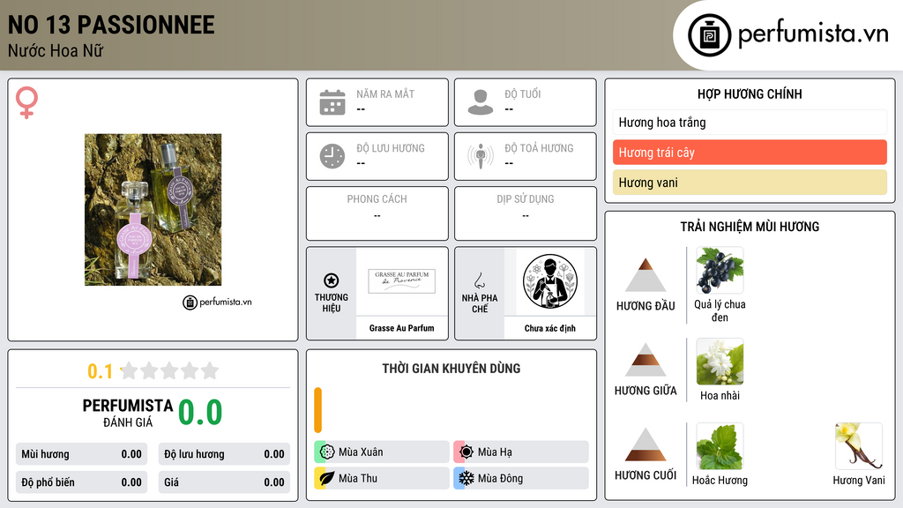Click the Giá 0.00 score row
Screen dimensions: 903x508
click(224, 482)
